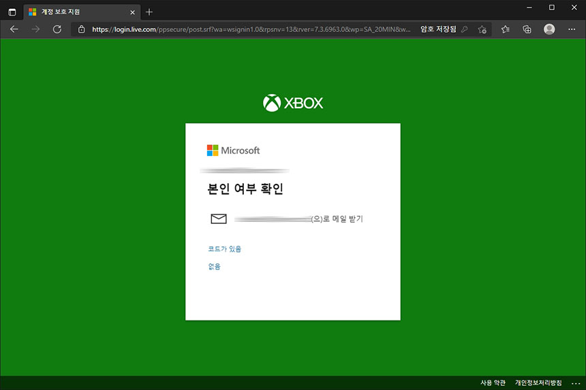Open 사용 약관 in the footer
Screen dimensions: 586x390
[493, 383]
